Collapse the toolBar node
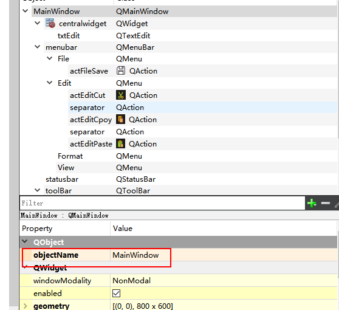 coord(38,190)
